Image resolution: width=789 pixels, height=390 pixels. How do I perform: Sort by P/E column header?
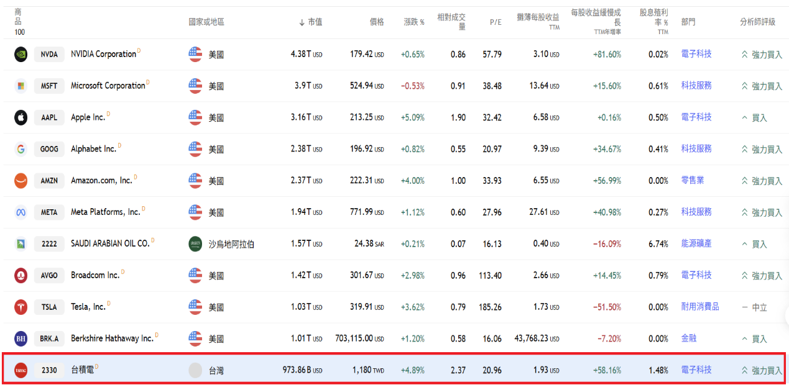(x=496, y=22)
